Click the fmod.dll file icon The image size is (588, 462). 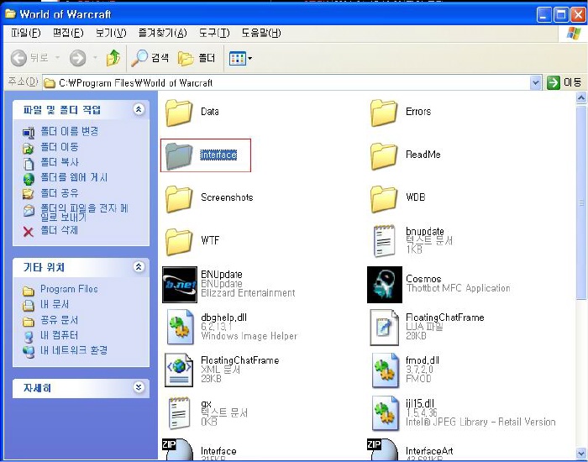(x=385, y=370)
